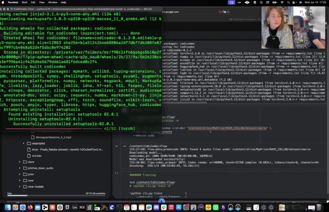Open System Settings in the Dock

pyautogui.click(x=186, y=207)
